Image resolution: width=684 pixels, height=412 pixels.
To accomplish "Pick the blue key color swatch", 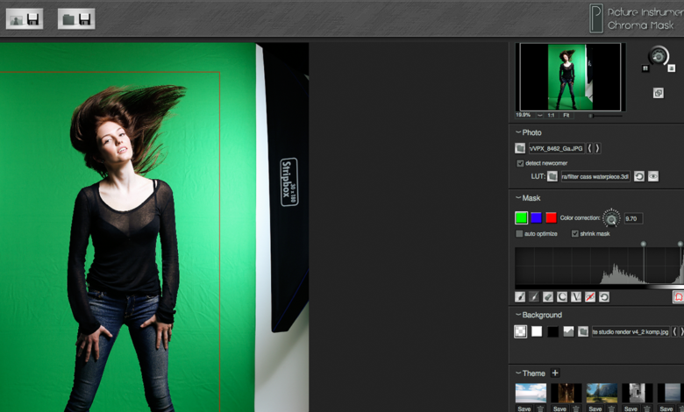I will click(536, 217).
